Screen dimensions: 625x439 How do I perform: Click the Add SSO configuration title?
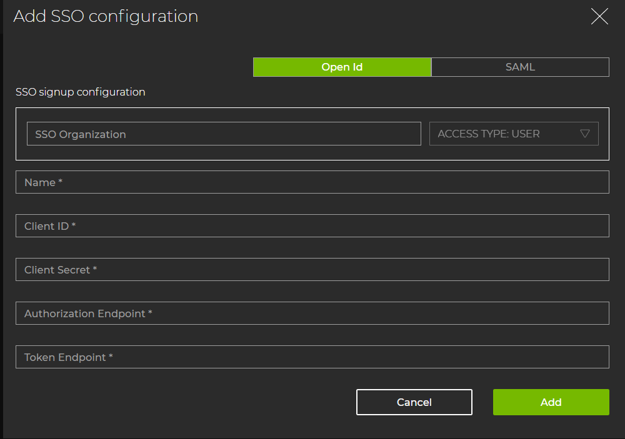[106, 16]
